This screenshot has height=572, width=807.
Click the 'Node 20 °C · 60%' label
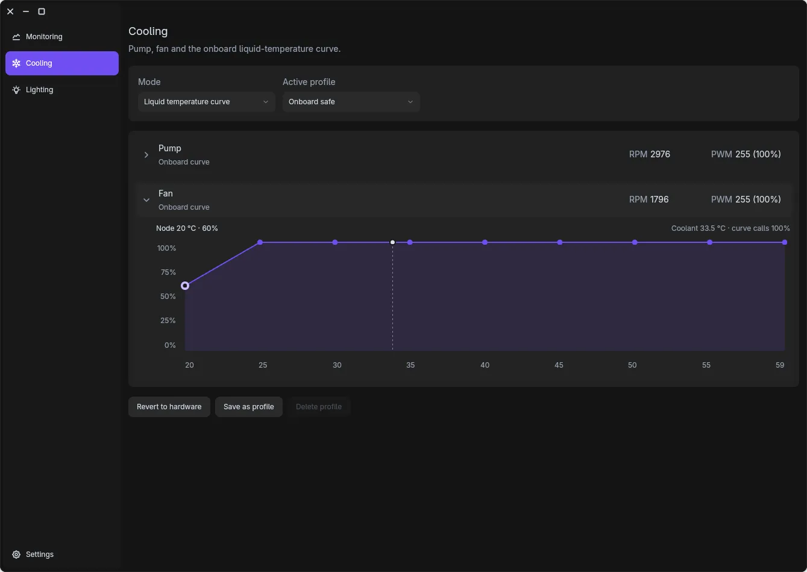point(187,228)
